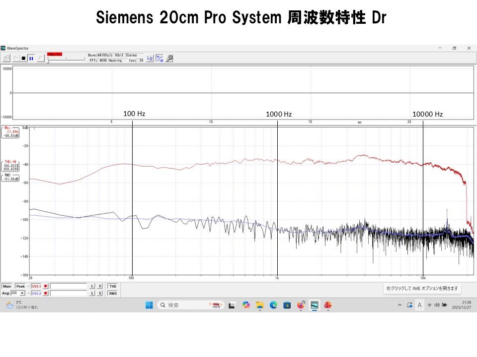Click the WaveSpectra taskbar icon
The height and width of the screenshot is (357, 477).
click(314, 305)
